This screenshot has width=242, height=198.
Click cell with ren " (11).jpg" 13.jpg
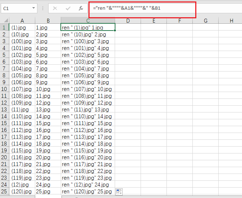88,109
